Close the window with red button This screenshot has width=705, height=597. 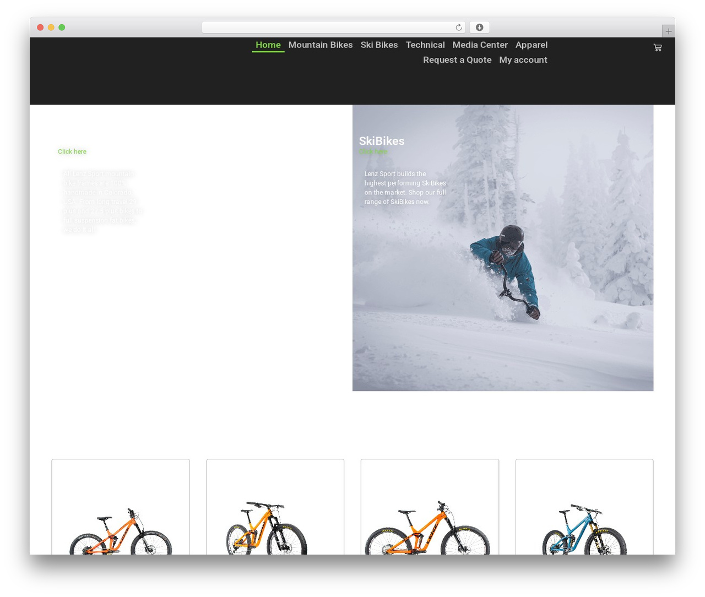[40, 28]
